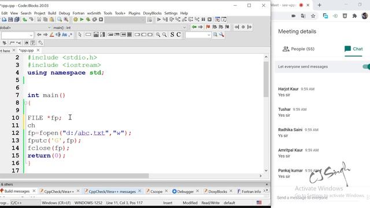Screen dimensions: 370x208
Task: Click the Pause debugger icon
Action: pos(203,20)
